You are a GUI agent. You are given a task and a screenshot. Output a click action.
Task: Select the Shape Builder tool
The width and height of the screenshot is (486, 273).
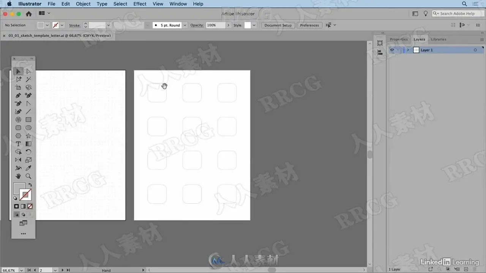point(18,152)
